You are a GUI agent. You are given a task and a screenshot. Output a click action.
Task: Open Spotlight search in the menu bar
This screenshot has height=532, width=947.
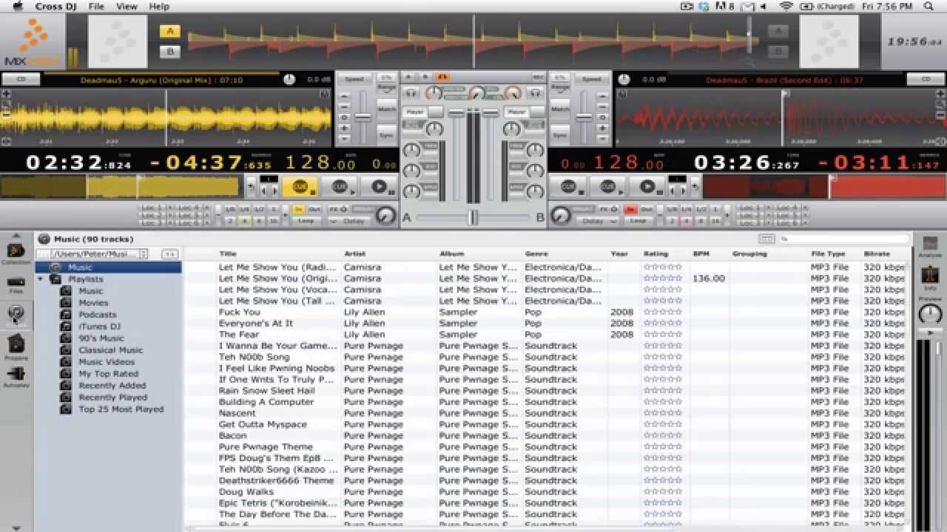pyautogui.click(x=929, y=6)
